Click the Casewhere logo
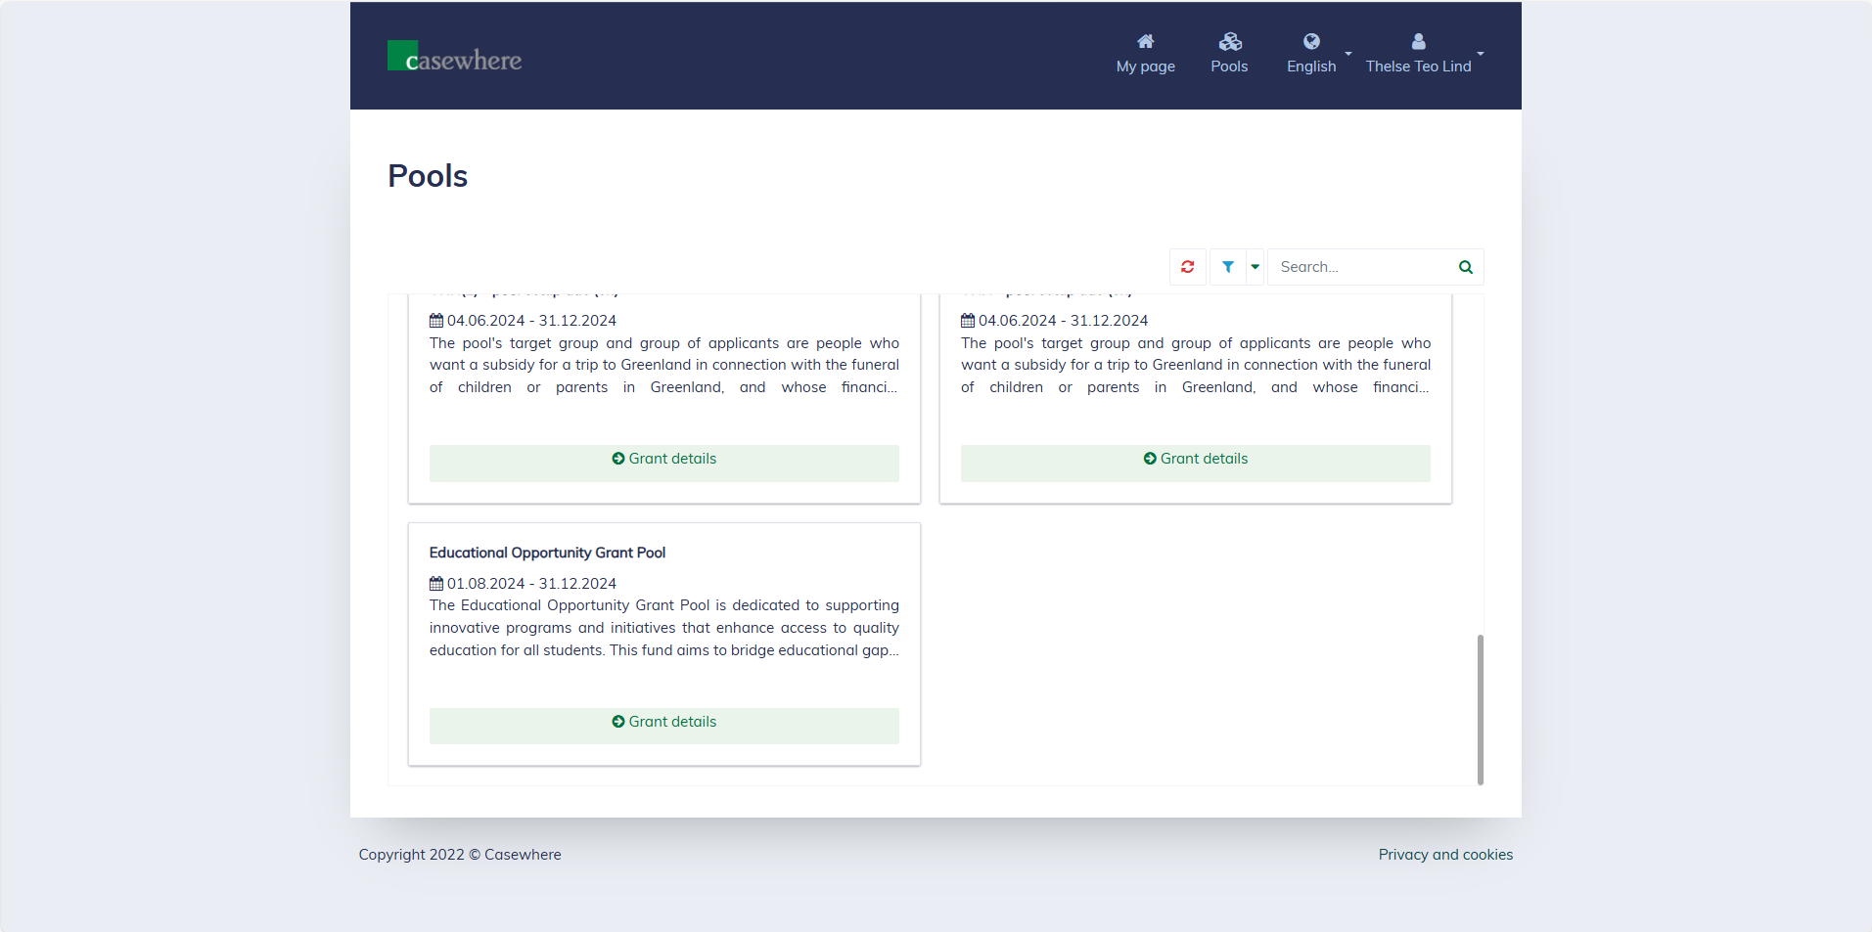 [454, 57]
